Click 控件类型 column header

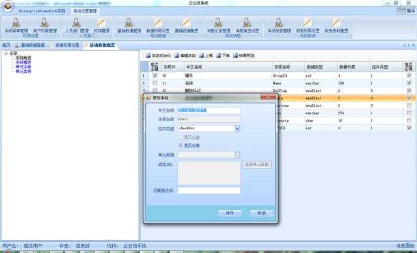pos(386,67)
